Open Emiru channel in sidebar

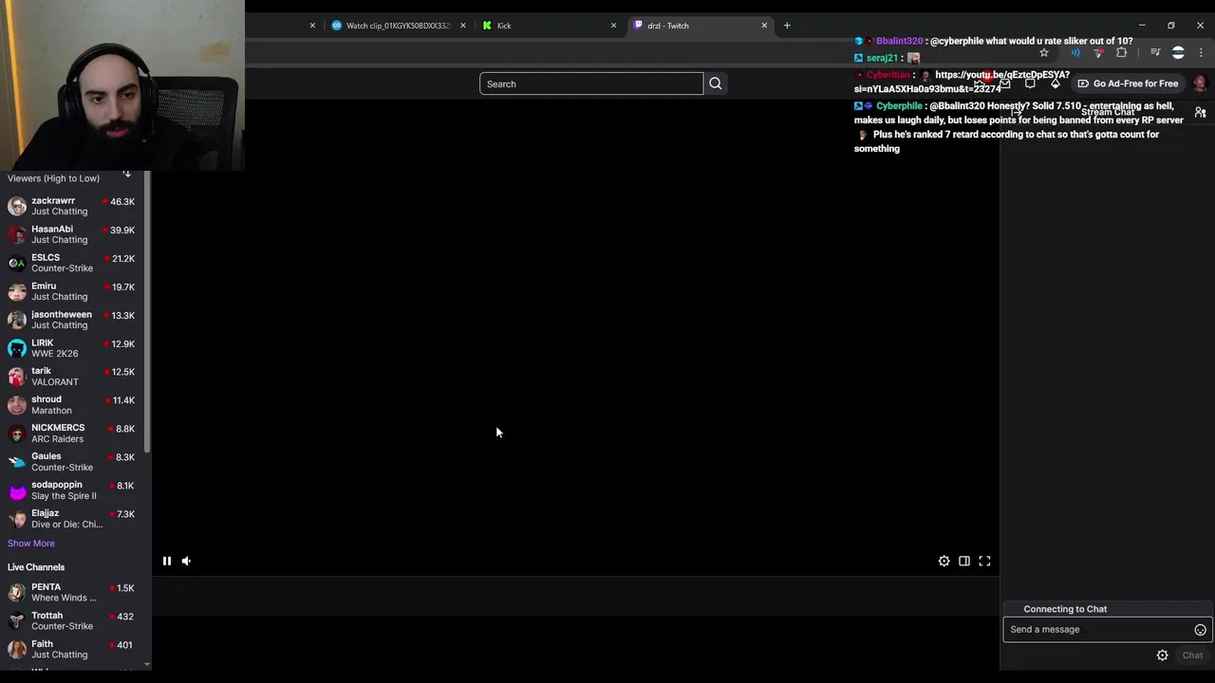(x=72, y=291)
